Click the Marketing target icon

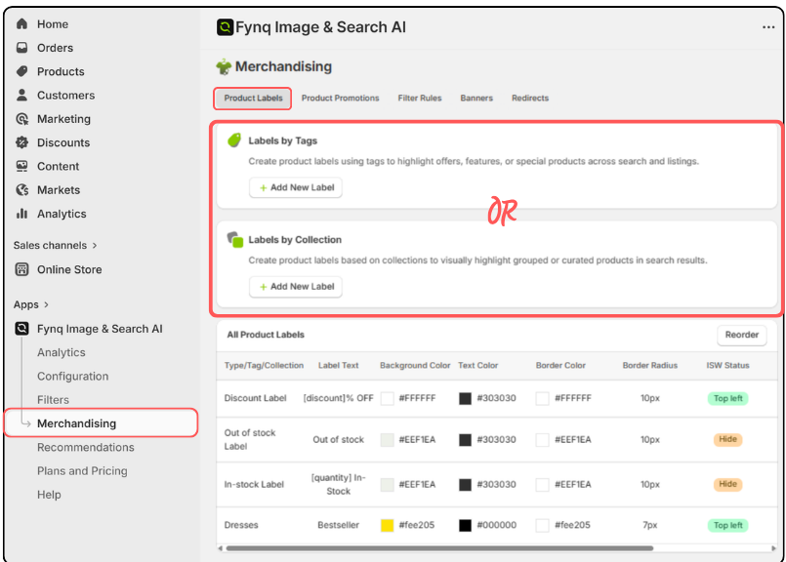click(21, 119)
